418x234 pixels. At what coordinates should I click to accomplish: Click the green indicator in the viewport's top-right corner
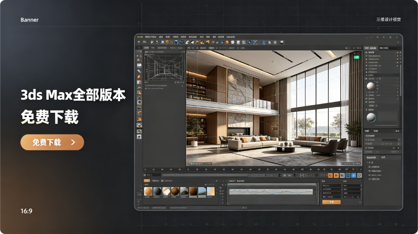point(356,57)
